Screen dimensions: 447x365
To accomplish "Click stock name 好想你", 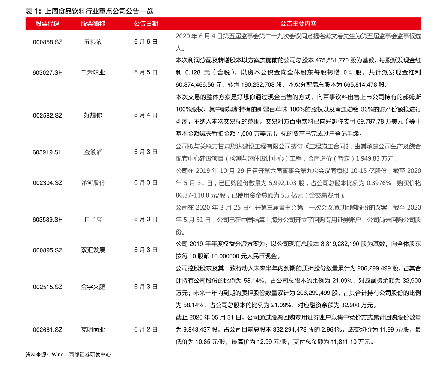I will pos(93,115).
